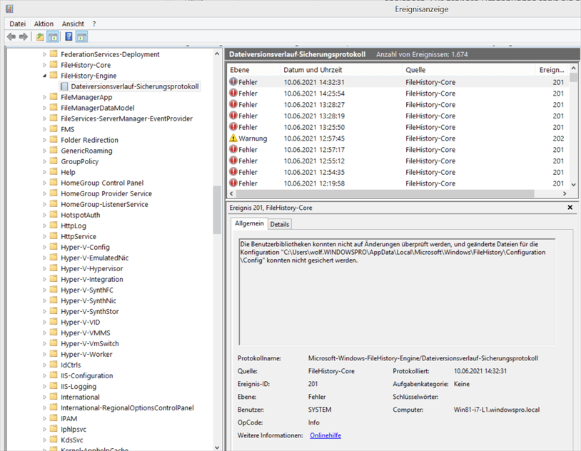Switch to the Allgemein tab
The image size is (581, 451).
coord(249,223)
